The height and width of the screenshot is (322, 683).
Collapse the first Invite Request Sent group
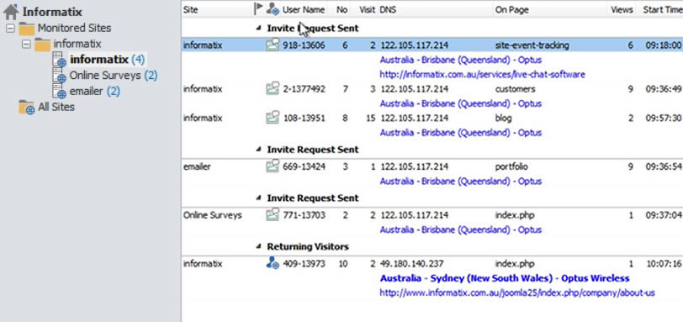click(x=259, y=29)
